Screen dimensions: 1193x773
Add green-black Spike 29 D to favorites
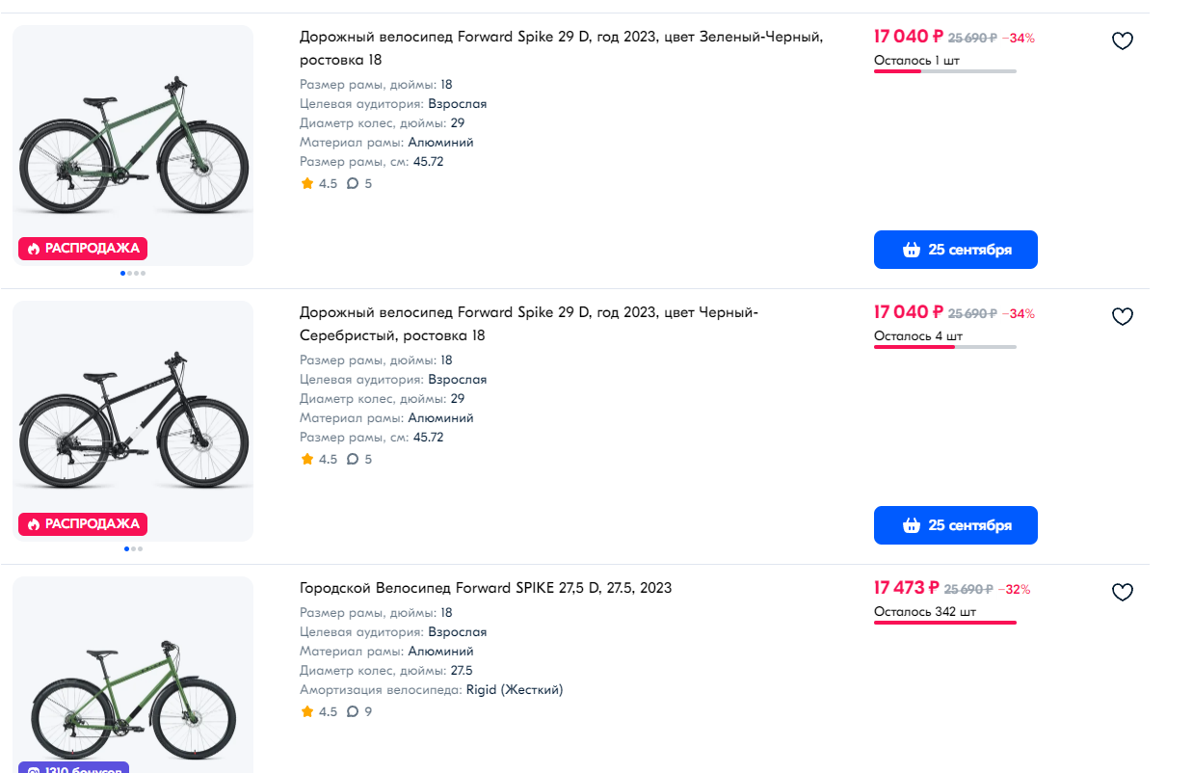click(x=1122, y=41)
